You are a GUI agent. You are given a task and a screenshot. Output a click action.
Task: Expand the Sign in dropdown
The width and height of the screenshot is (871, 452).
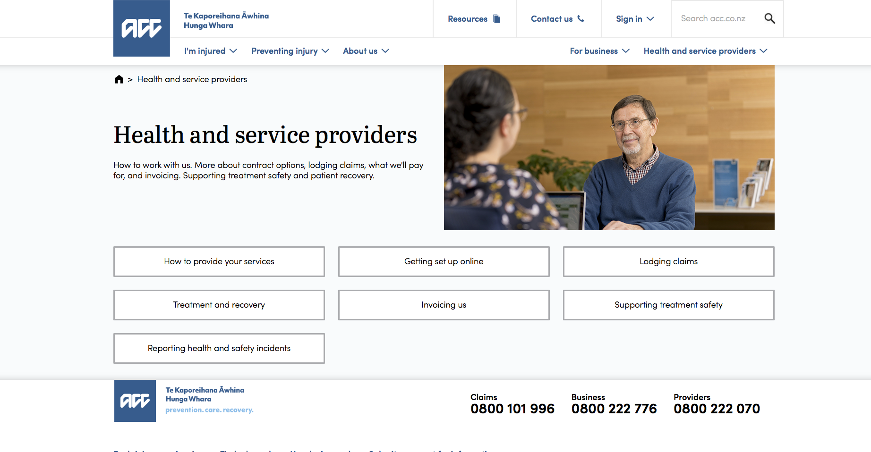635,19
